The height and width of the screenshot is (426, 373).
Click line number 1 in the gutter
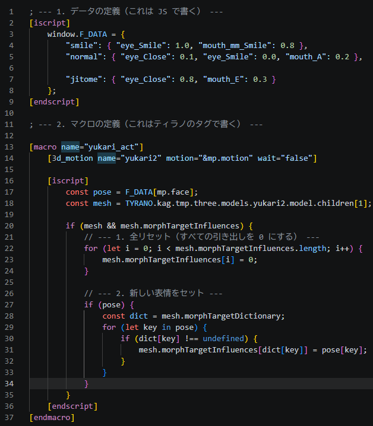pyautogui.click(x=11, y=12)
